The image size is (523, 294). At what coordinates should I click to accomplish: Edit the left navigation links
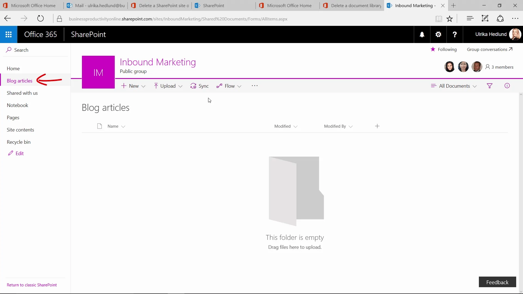(x=16, y=153)
